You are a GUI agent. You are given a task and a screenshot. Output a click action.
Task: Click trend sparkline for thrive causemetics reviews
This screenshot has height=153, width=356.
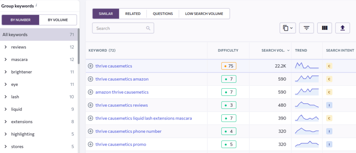coord(307,105)
